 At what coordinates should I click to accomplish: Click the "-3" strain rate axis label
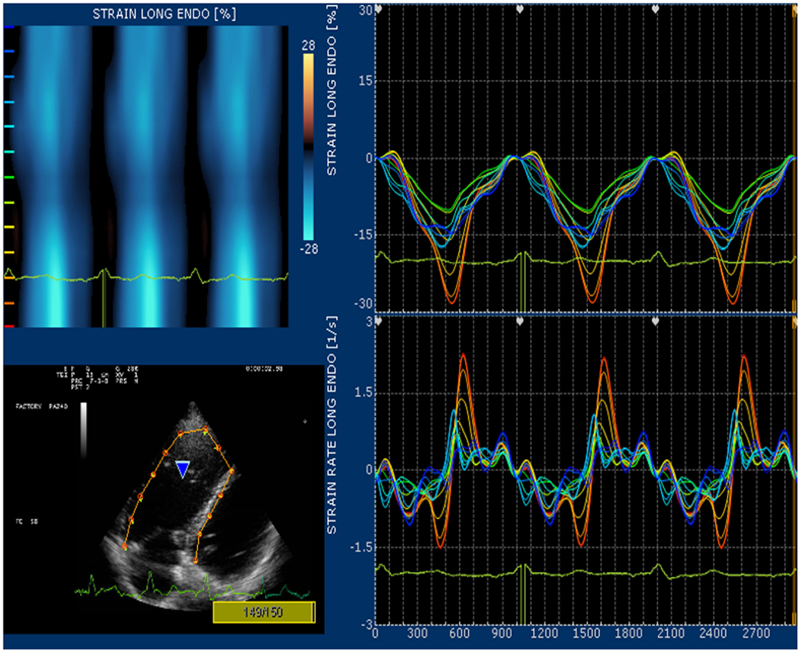tap(367, 625)
